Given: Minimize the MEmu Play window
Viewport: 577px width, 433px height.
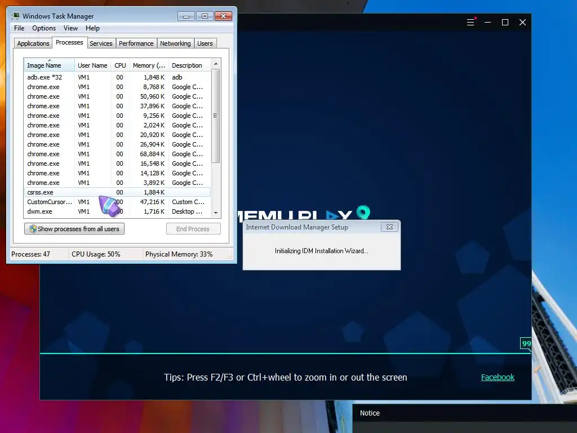Looking at the screenshot, I should tap(487, 23).
